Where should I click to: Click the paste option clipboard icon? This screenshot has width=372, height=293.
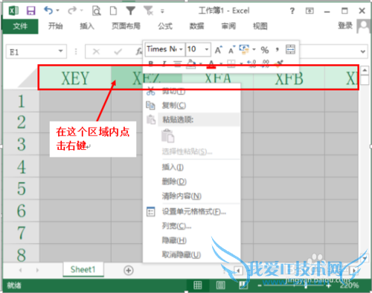tap(168, 136)
